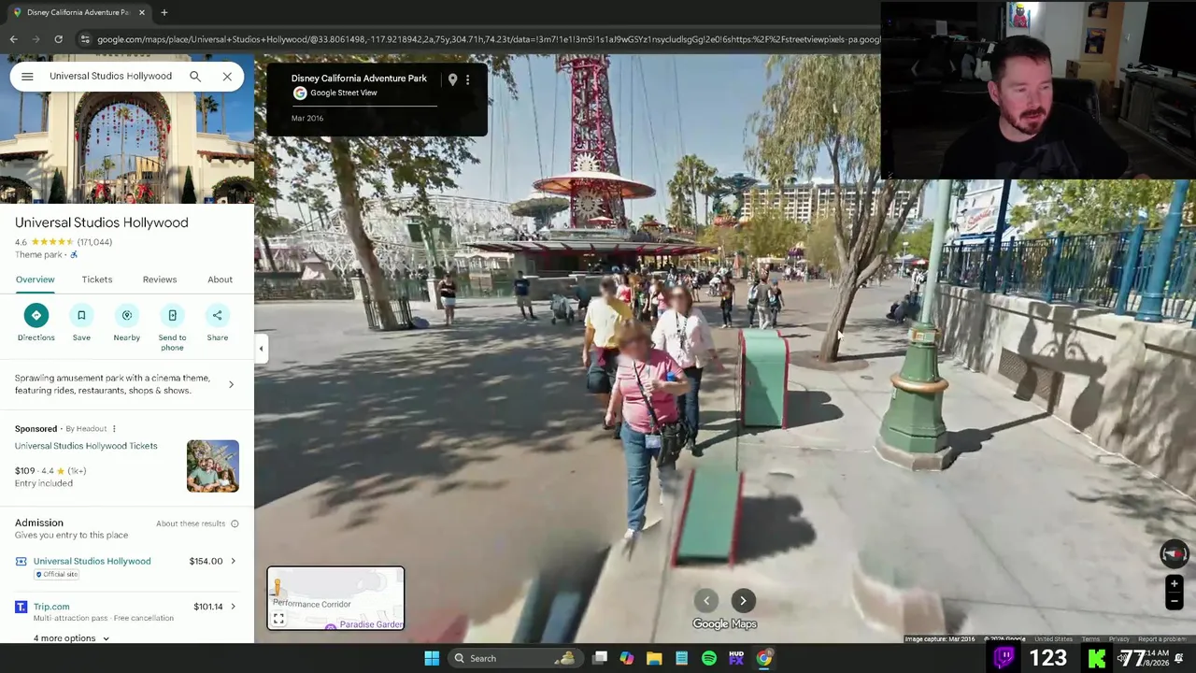The image size is (1196, 673).
Task: Zoom out with the minus button
Action: pyautogui.click(x=1175, y=601)
